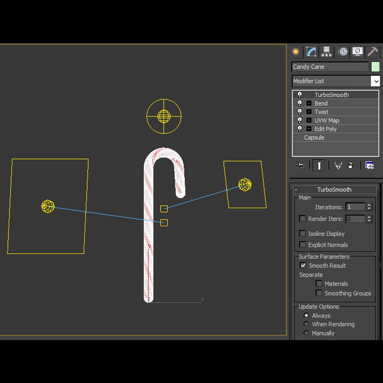Turn off the Twist modifier lightbulb
The height and width of the screenshot is (383, 383).
coord(299,112)
